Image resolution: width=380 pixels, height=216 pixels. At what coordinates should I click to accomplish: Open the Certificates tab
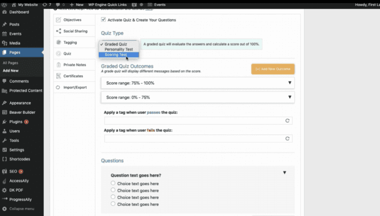coord(74,76)
